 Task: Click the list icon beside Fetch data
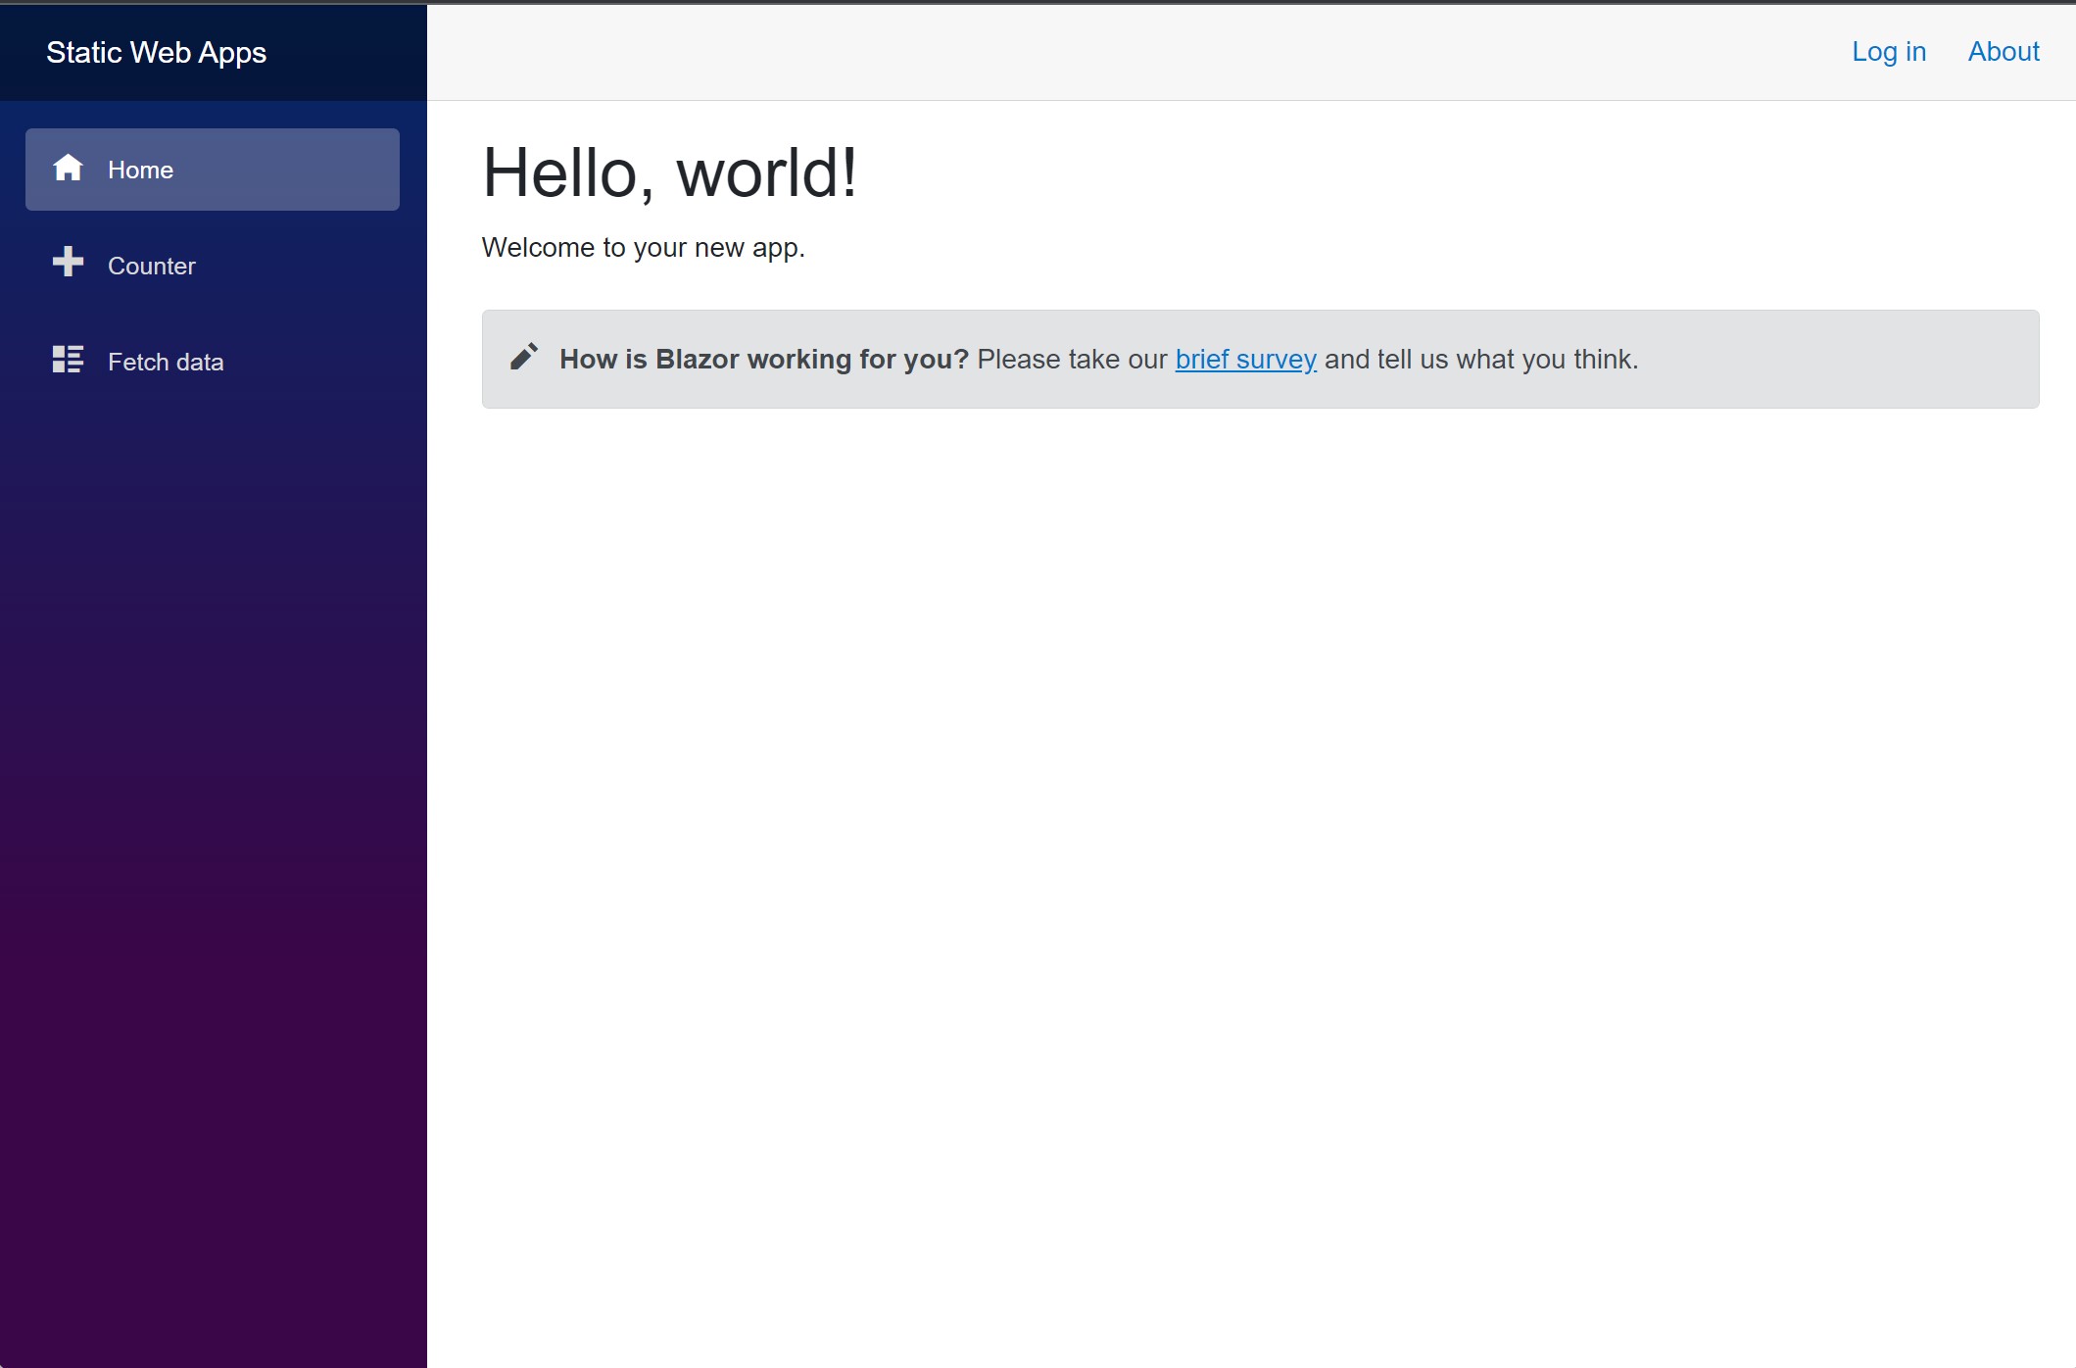(68, 359)
